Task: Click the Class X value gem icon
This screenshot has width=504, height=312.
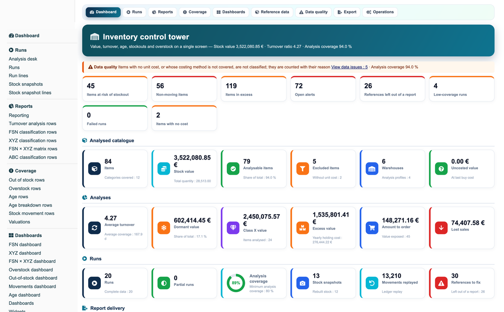Action: [233, 228]
